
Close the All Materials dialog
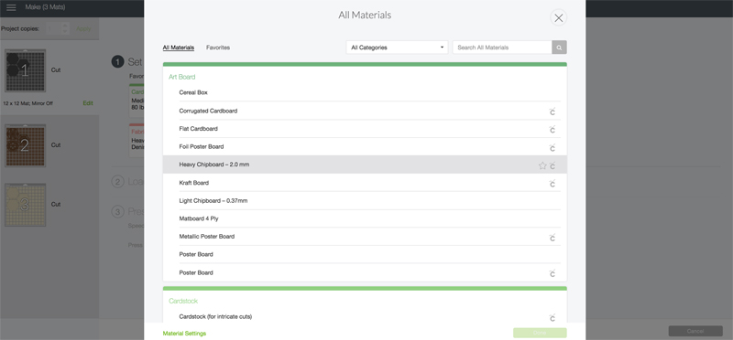558,17
